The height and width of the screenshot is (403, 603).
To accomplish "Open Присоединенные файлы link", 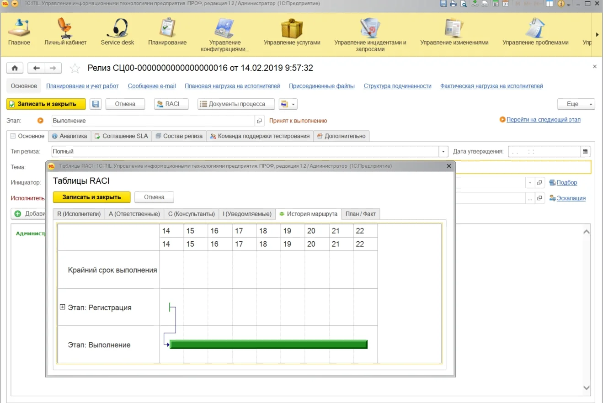I will click(x=322, y=86).
